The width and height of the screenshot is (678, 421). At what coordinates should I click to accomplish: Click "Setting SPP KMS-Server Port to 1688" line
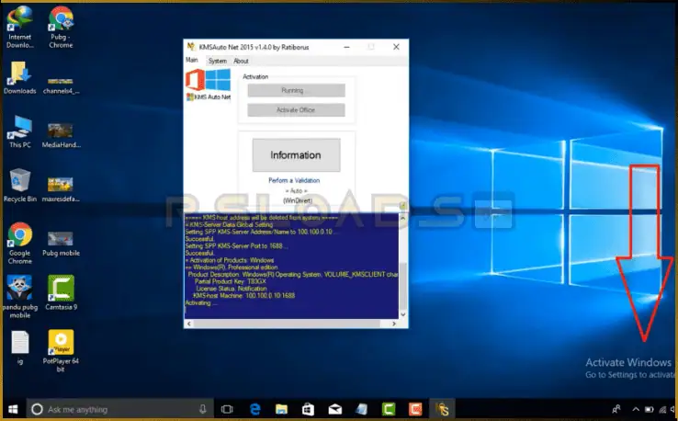coord(236,245)
